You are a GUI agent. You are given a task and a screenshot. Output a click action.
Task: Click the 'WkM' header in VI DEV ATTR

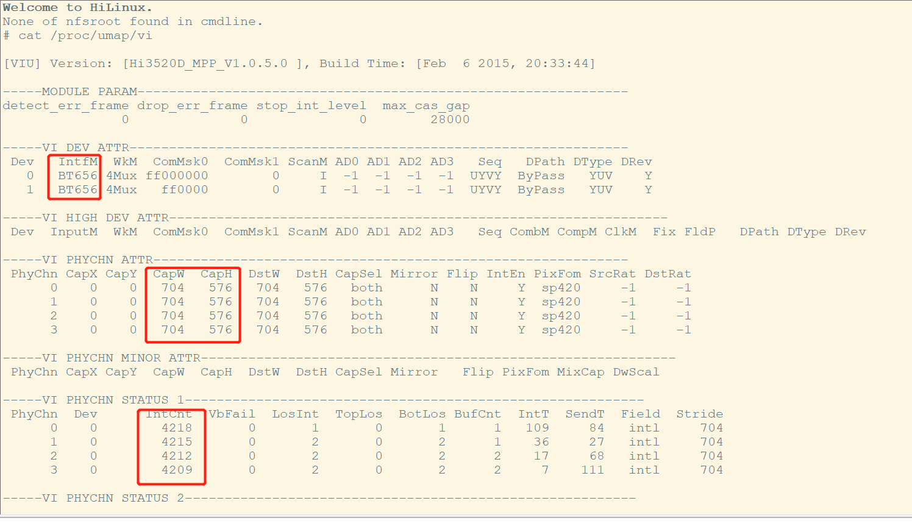126,162
